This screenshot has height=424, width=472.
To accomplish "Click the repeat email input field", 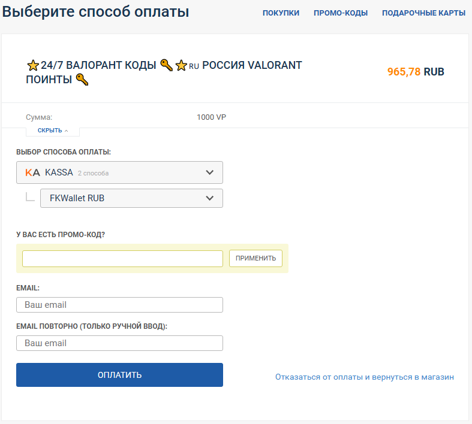I will pyautogui.click(x=119, y=343).
